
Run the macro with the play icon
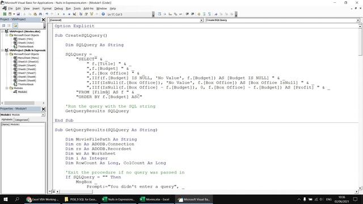[x=58, y=14]
